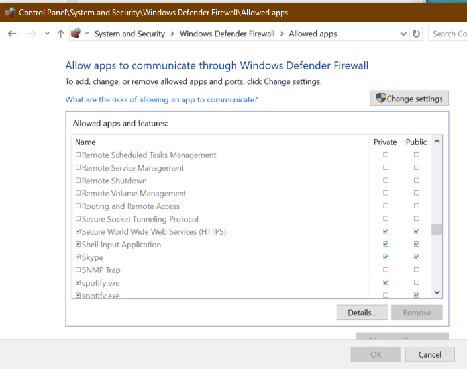
Task: Expand the address bar history chevron
Action: (403, 34)
